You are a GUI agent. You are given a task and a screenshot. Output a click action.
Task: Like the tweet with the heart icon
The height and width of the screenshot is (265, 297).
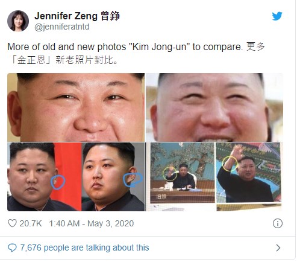click(12, 223)
